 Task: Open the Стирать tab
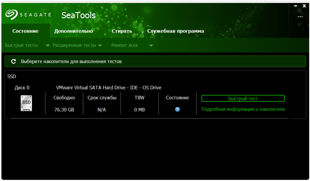pyautogui.click(x=122, y=31)
